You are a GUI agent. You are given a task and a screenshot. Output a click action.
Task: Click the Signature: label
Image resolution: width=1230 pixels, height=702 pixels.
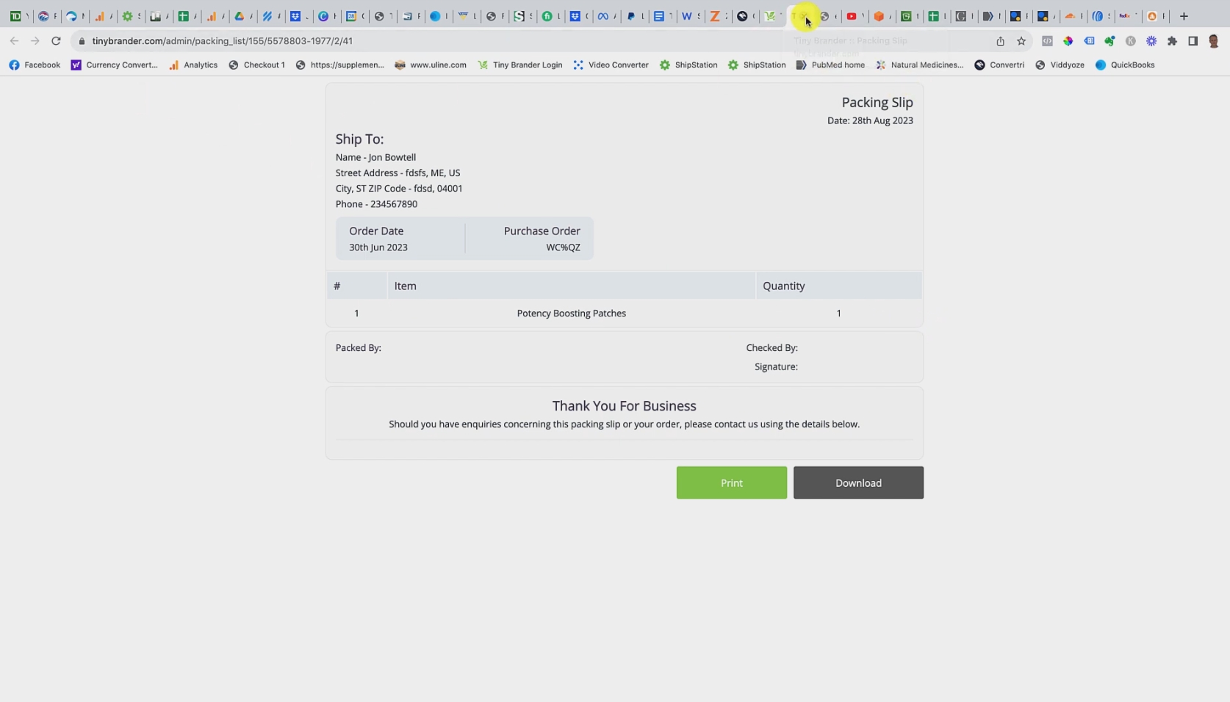776,366
